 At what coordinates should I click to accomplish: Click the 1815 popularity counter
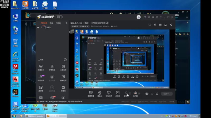[114, 26]
